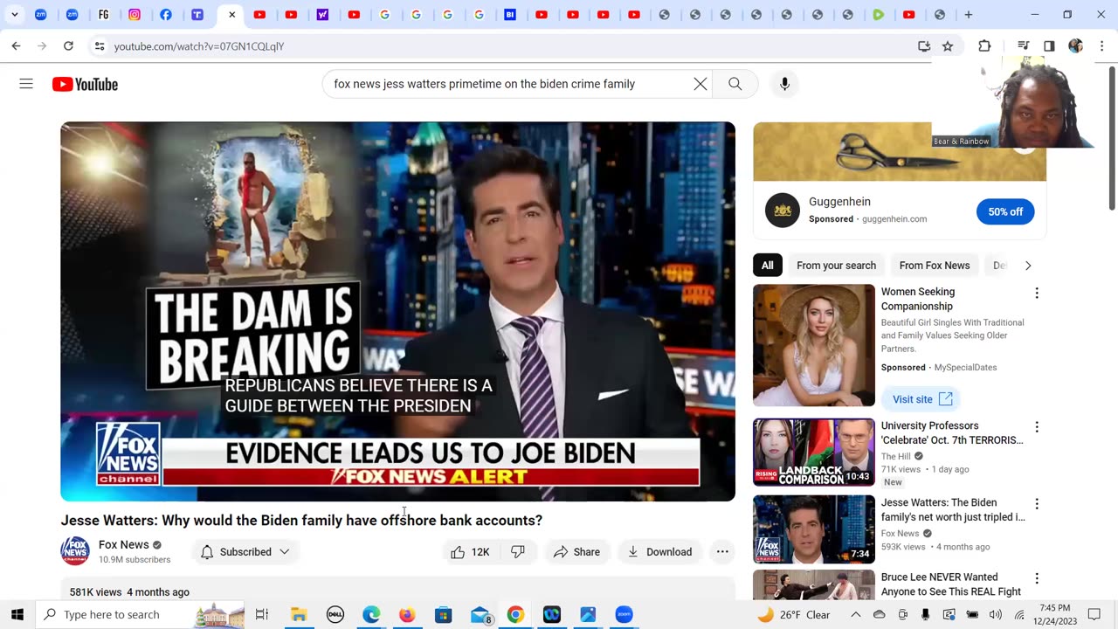Open the Windows notification center
The width and height of the screenshot is (1118, 629).
tap(1094, 614)
